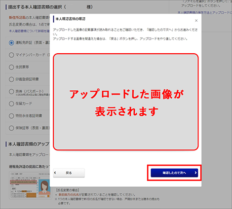Open 本人確認書類について詳細を確認 link
This screenshot has width=232, height=209.
(x=29, y=31)
